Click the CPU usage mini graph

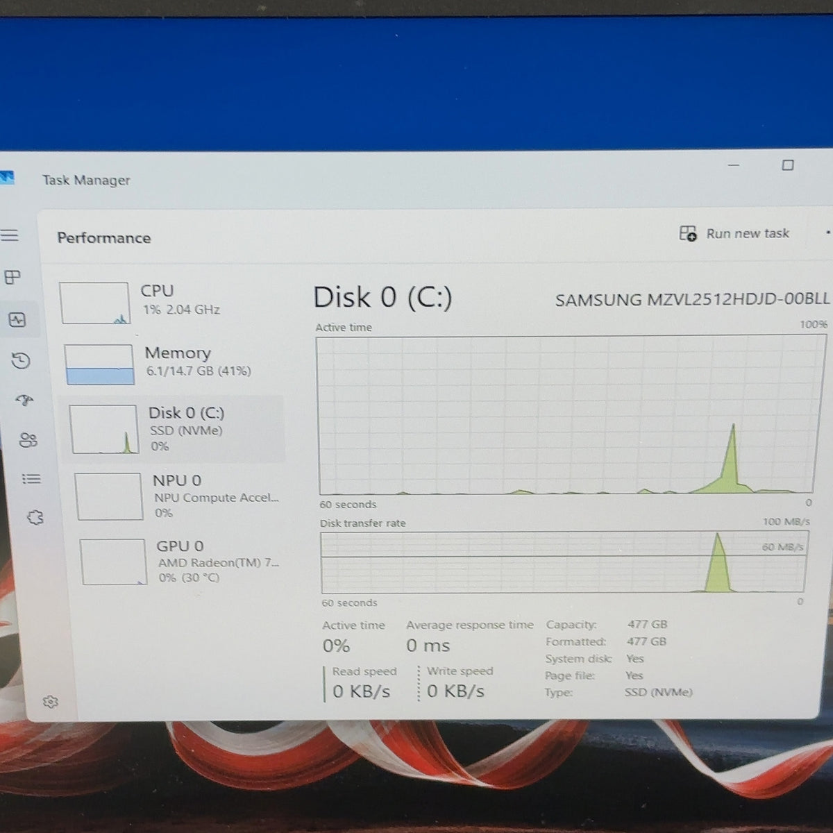click(94, 303)
